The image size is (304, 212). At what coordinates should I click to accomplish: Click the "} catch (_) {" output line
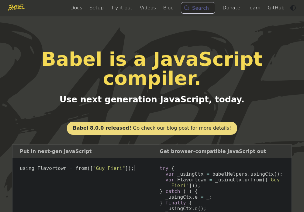pyautogui.click(x=178, y=191)
